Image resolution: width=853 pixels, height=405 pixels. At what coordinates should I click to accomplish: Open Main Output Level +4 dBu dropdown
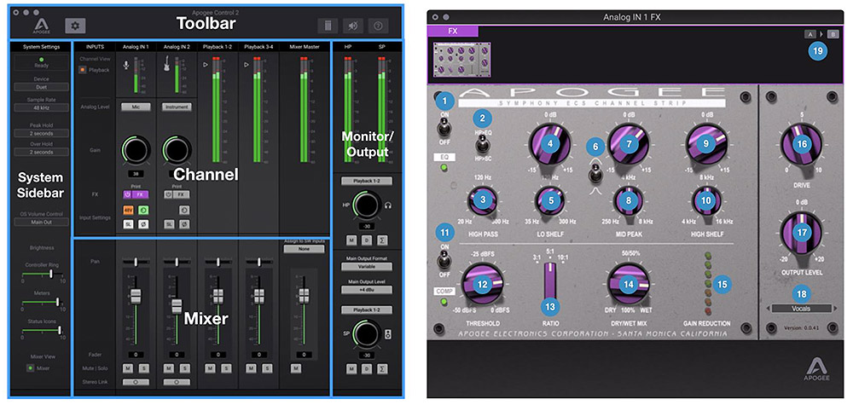367,290
